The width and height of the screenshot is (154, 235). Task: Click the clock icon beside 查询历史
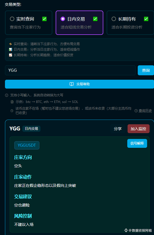pos(136,111)
